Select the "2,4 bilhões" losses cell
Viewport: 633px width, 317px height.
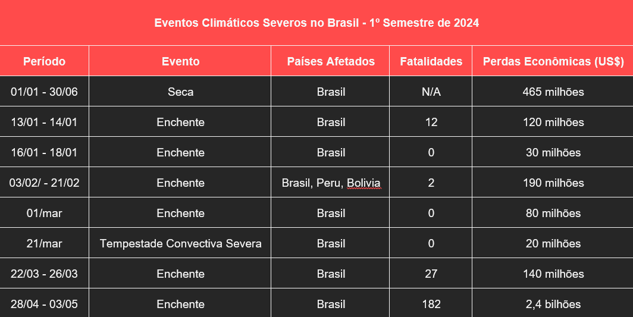pyautogui.click(x=553, y=305)
